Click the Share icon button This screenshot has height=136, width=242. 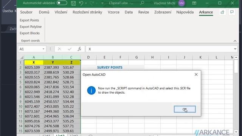222,12
